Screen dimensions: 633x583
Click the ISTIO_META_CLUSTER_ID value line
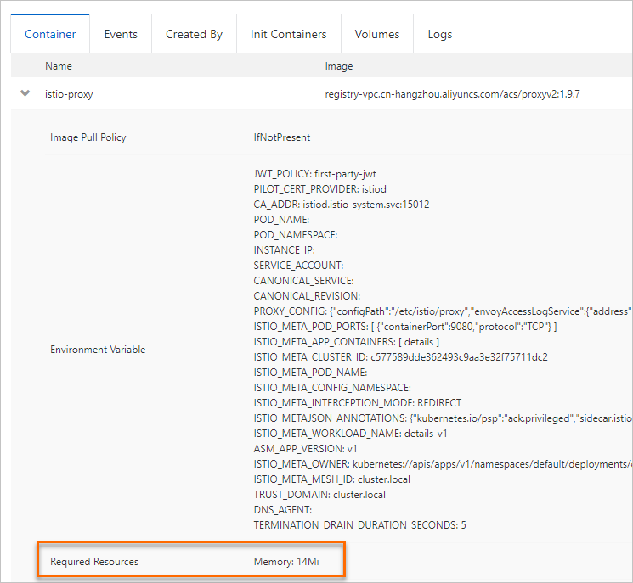[x=400, y=357]
